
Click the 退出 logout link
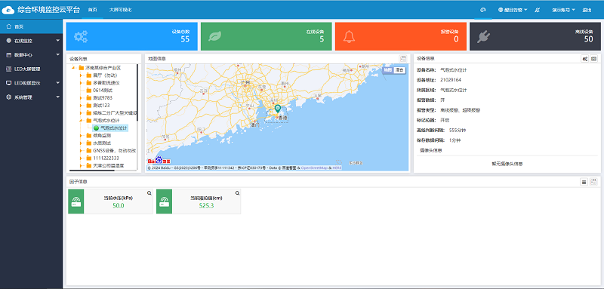click(x=587, y=10)
